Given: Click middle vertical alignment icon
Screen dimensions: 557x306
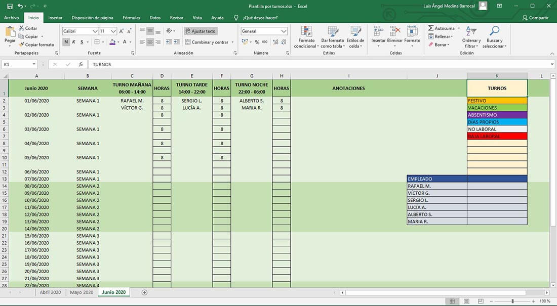Looking at the screenshot, I should pos(150,31).
